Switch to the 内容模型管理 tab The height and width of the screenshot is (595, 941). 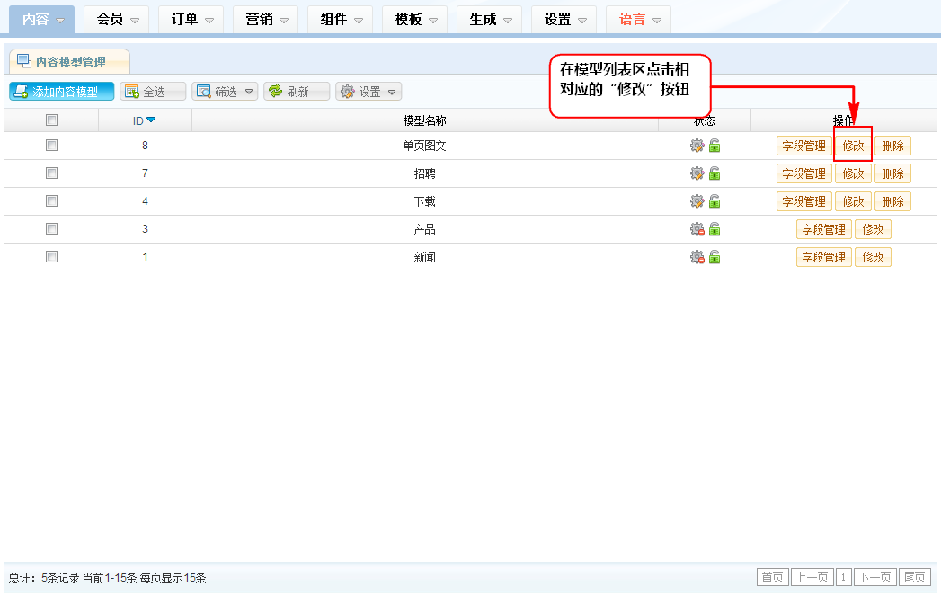tap(70, 62)
